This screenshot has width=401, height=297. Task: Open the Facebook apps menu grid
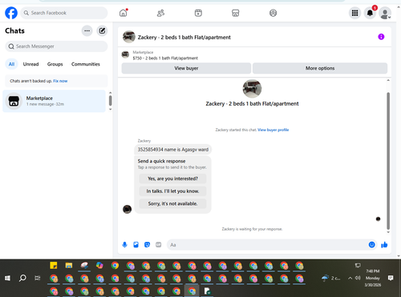point(354,13)
